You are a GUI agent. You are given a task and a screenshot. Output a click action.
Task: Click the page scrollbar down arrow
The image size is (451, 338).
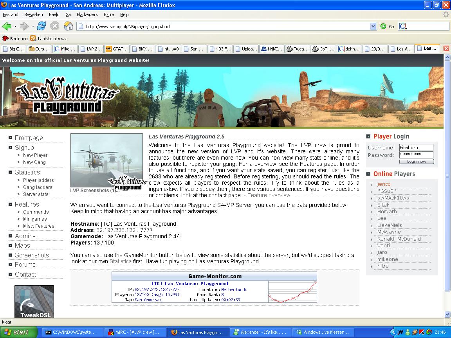pyautogui.click(x=447, y=314)
